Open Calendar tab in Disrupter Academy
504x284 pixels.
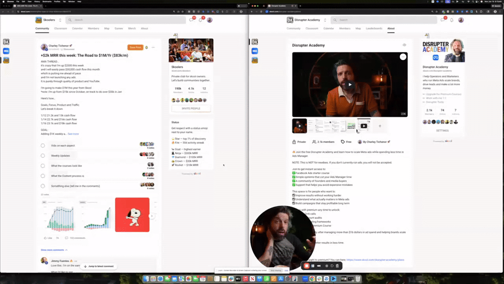328,28
